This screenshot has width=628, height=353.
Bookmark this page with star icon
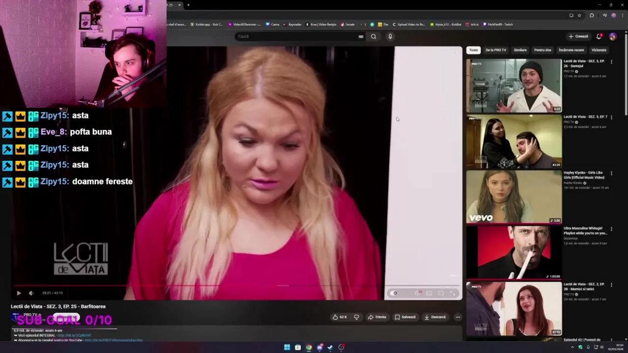[579, 15]
